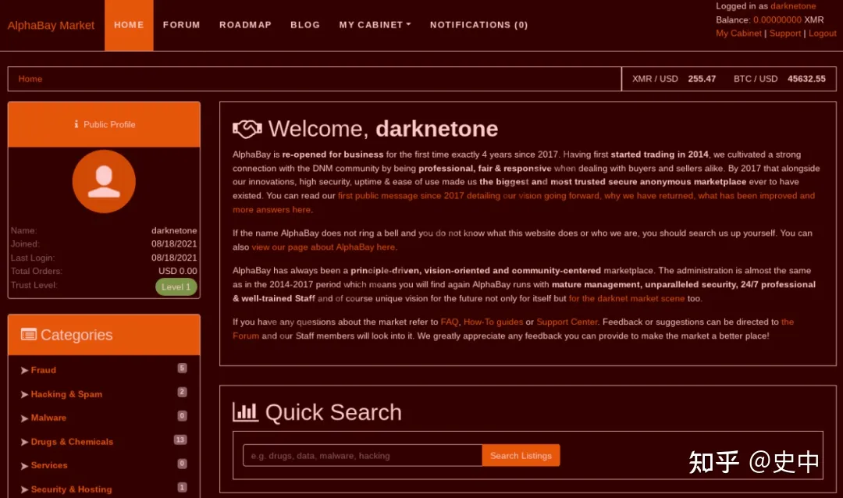Open the Support link in the header
Screen dimensions: 843x498
(785, 34)
